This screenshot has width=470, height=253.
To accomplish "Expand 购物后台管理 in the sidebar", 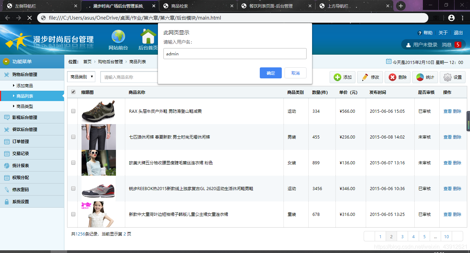I will click(x=32, y=74).
